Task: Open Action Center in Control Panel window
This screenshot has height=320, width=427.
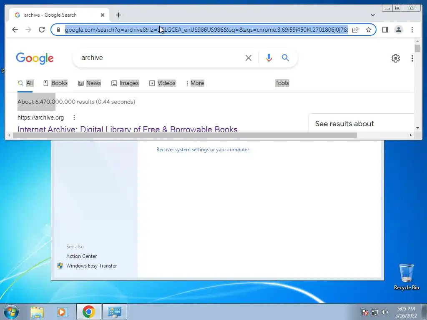Action: click(81, 256)
